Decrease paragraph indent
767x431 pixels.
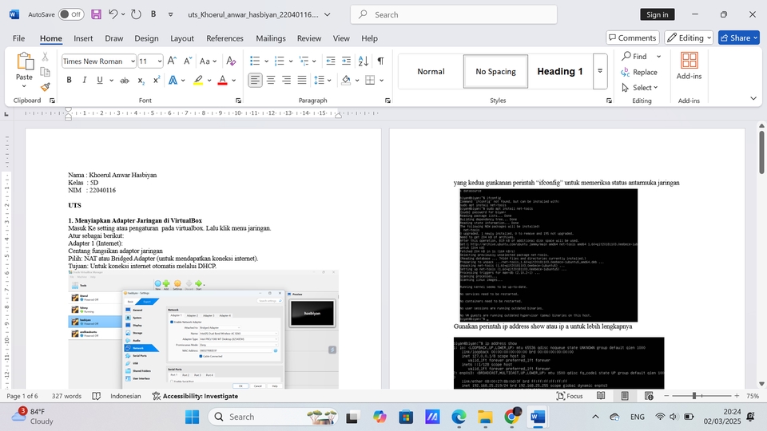(x=331, y=61)
